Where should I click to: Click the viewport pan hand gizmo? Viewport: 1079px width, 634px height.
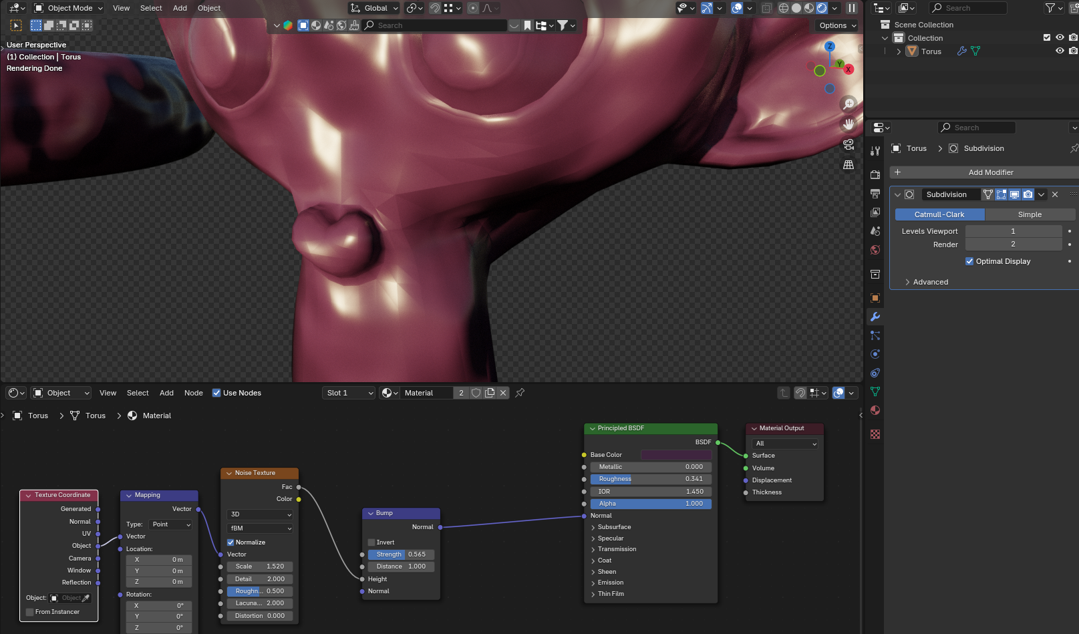pos(849,124)
